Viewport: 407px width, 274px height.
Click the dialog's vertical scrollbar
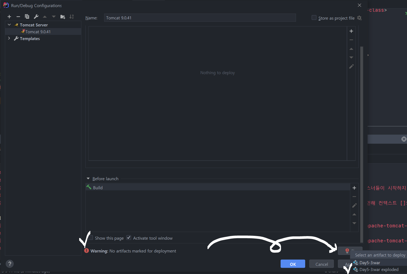point(362,144)
